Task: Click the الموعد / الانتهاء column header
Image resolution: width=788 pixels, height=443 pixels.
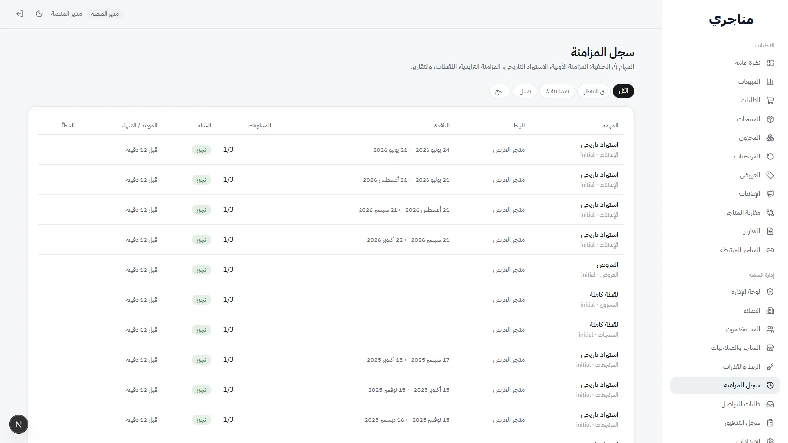Action: (x=139, y=126)
